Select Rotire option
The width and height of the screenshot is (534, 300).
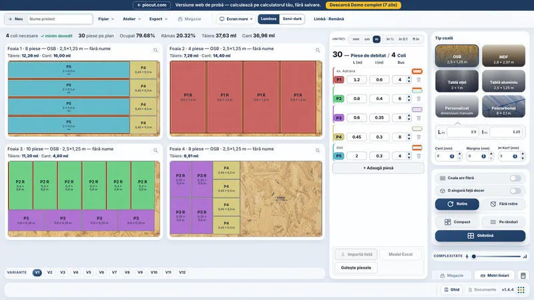(457, 204)
